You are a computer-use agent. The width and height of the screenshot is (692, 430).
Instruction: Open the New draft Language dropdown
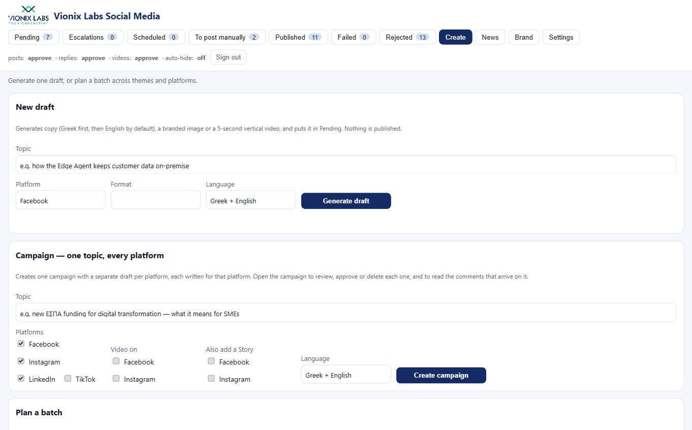coord(250,200)
